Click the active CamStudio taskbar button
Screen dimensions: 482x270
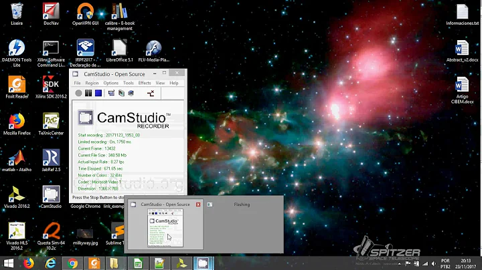(203, 263)
